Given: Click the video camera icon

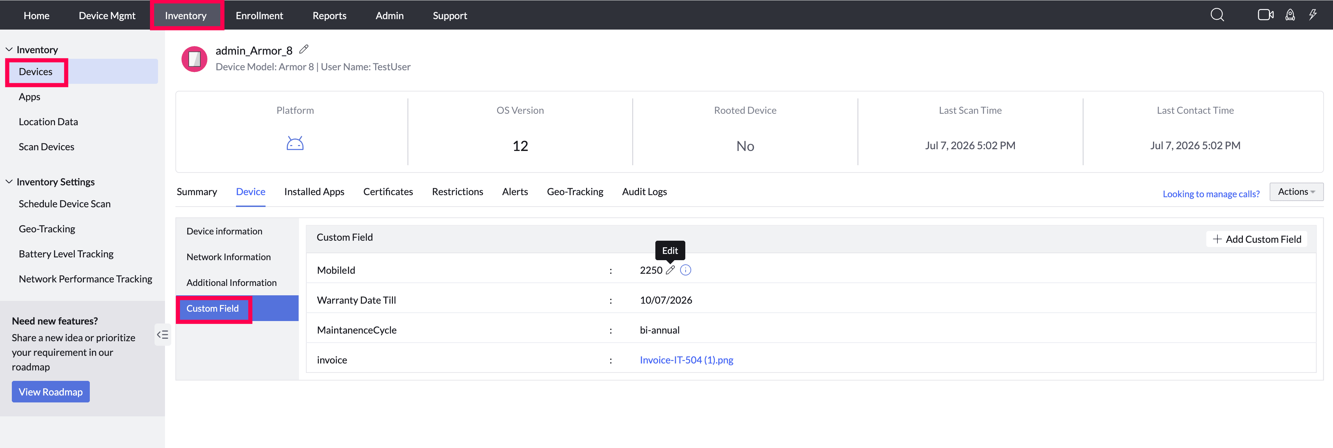Looking at the screenshot, I should coord(1265,15).
